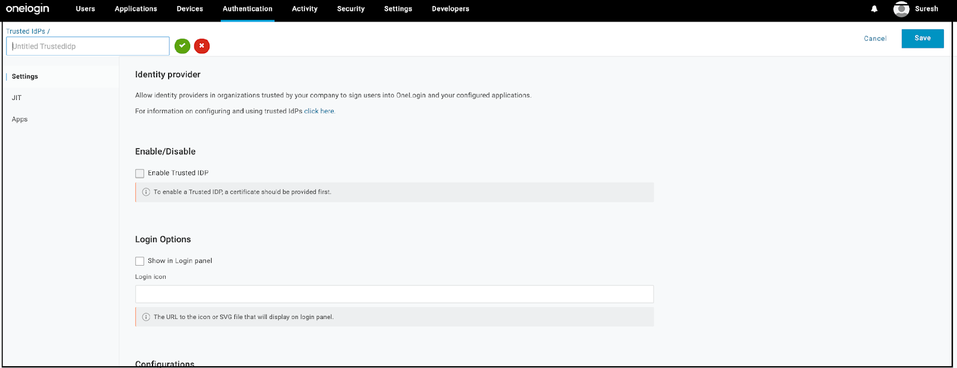Open the click here documentation link
This screenshot has width=957, height=368.
point(319,111)
